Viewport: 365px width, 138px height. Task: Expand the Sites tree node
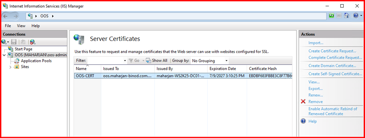(x=10, y=67)
